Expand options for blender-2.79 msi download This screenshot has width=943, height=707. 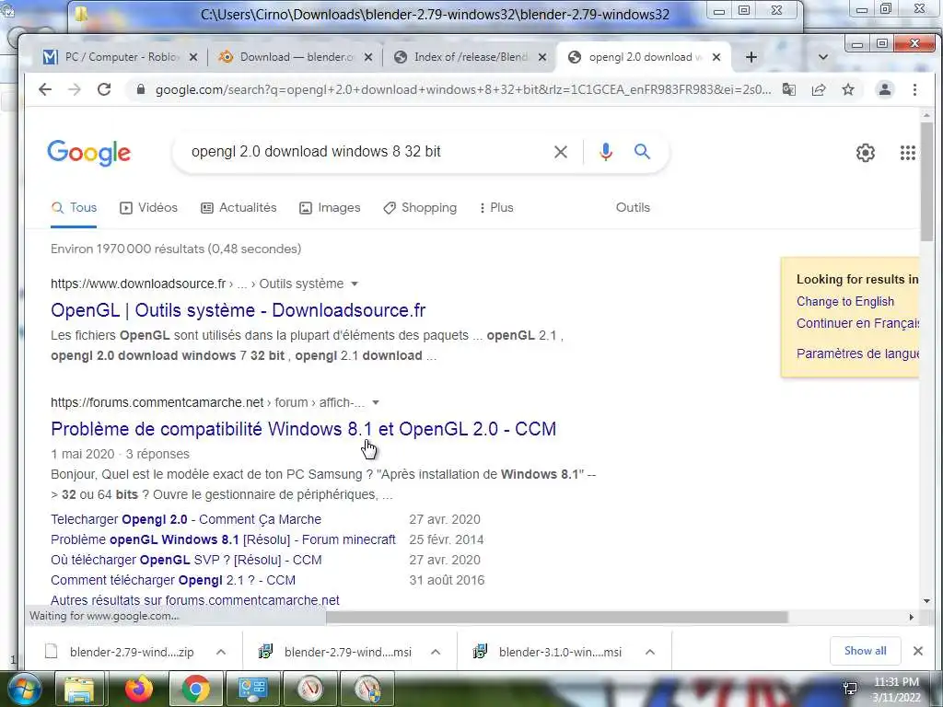[436, 652]
